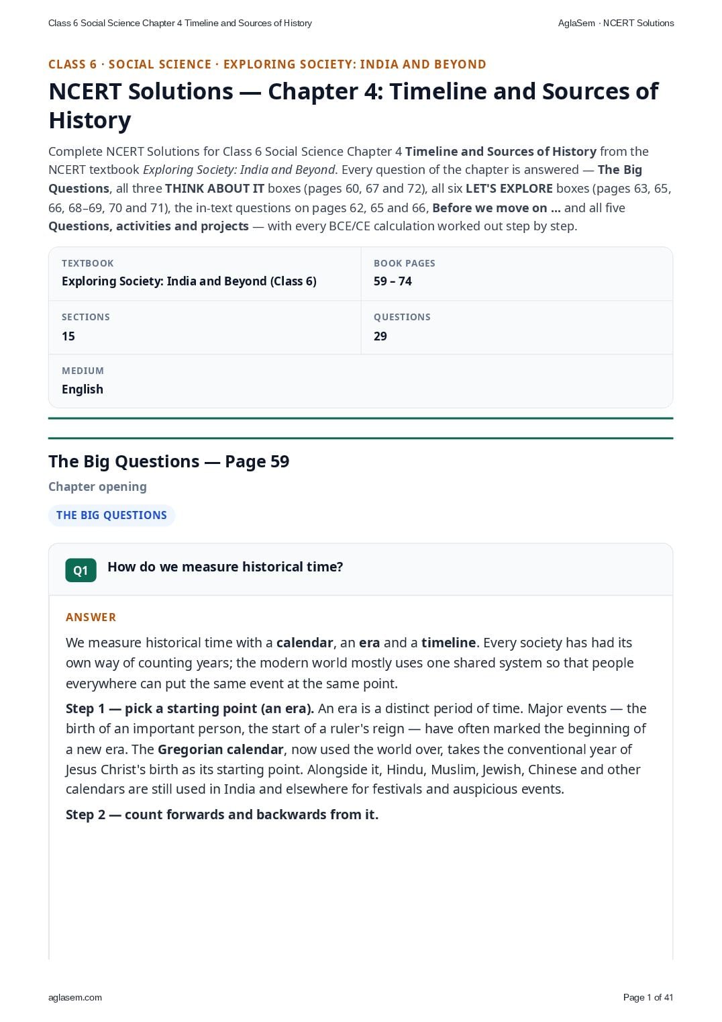Click the main chapter title heading
Screen dimensions: 722x1022
[354, 105]
